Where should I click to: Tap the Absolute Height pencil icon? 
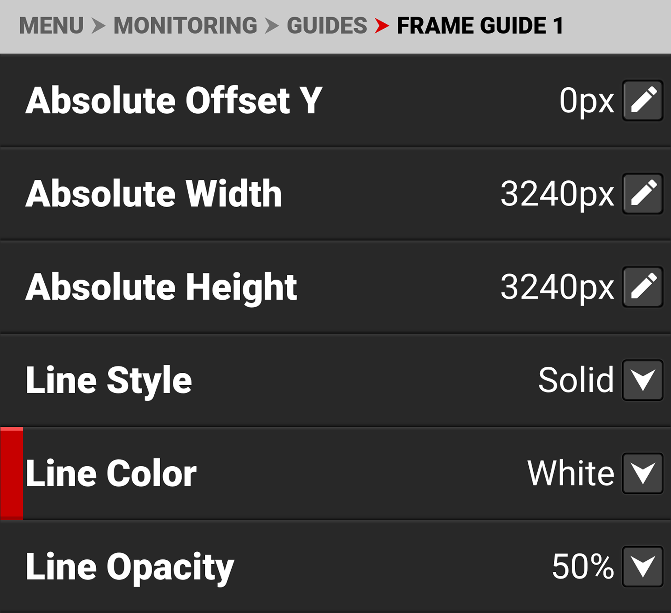click(x=643, y=287)
